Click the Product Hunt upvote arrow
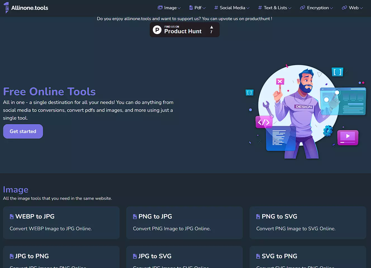 pos(211,27)
